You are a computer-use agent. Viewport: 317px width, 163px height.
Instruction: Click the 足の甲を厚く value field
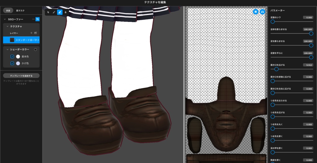point(308,148)
